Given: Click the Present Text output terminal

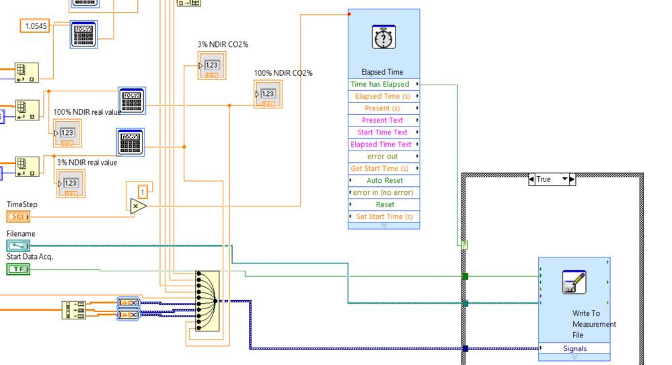Looking at the screenshot, I should tap(384, 120).
